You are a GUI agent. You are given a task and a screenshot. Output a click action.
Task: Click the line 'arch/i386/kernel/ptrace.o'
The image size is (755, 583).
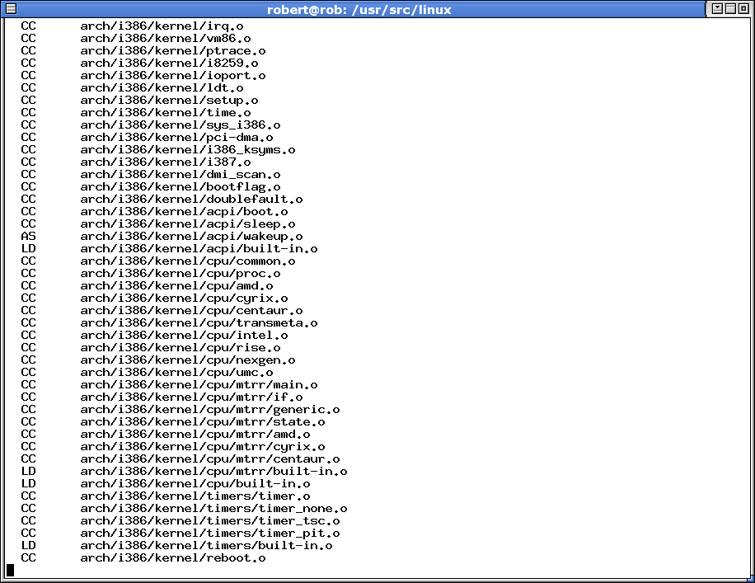pos(173,51)
